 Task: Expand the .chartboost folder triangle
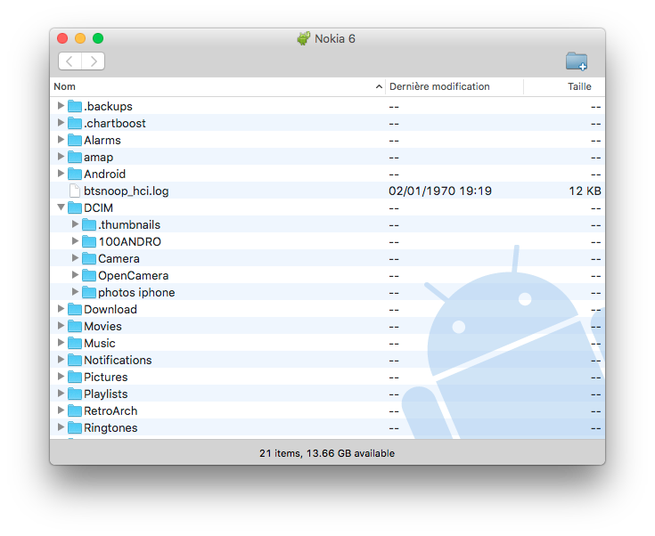point(61,122)
